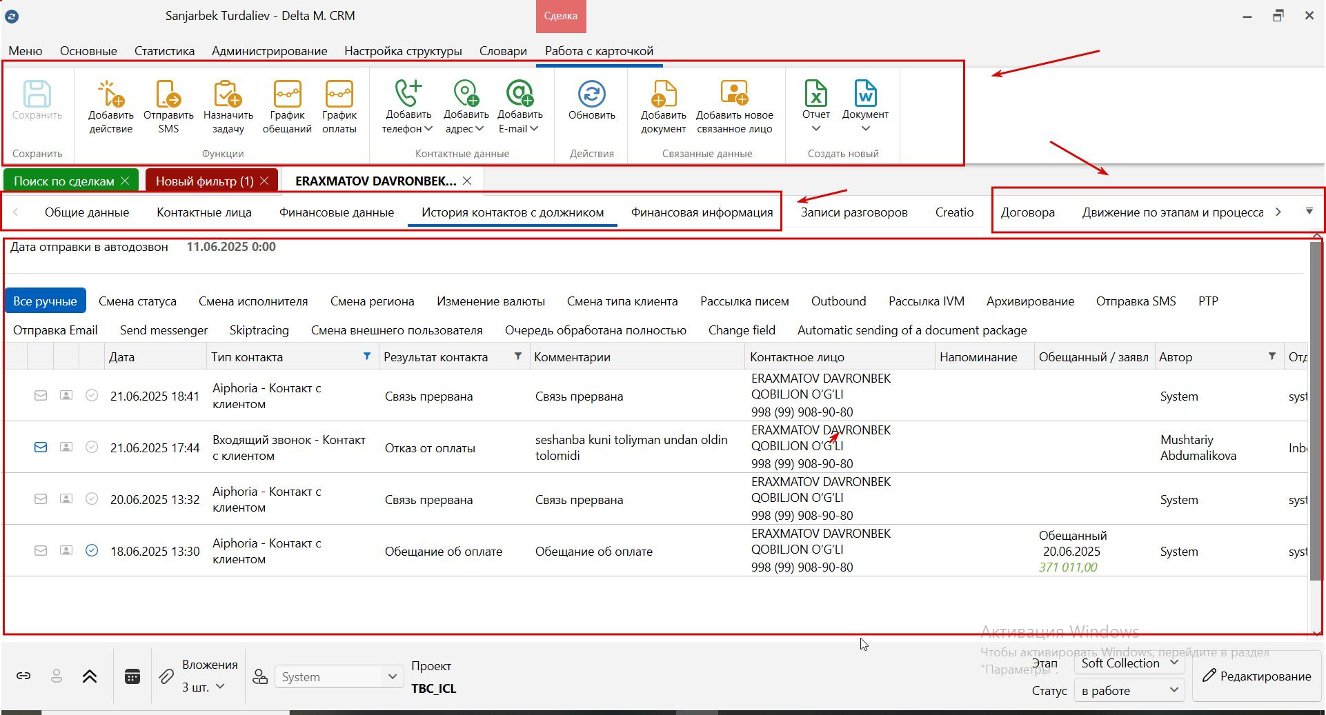Open График обещаний
Image resolution: width=1326 pixels, height=715 pixels.
(x=287, y=94)
